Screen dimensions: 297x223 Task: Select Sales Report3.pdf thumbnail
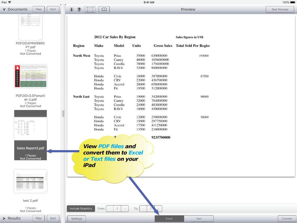(x=31, y=128)
